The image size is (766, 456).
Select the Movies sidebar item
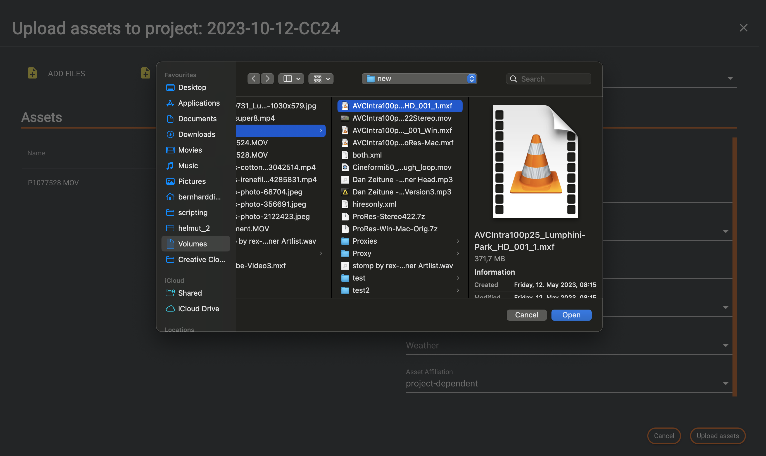point(190,150)
